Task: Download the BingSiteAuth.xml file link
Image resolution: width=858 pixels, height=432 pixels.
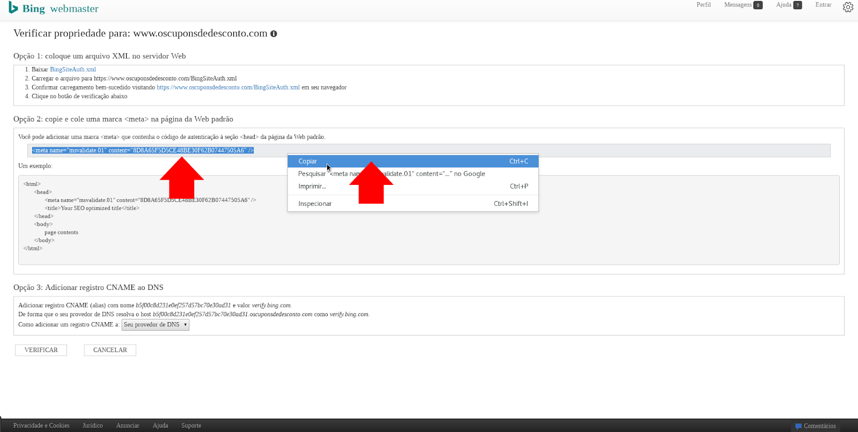Action: [x=73, y=70]
